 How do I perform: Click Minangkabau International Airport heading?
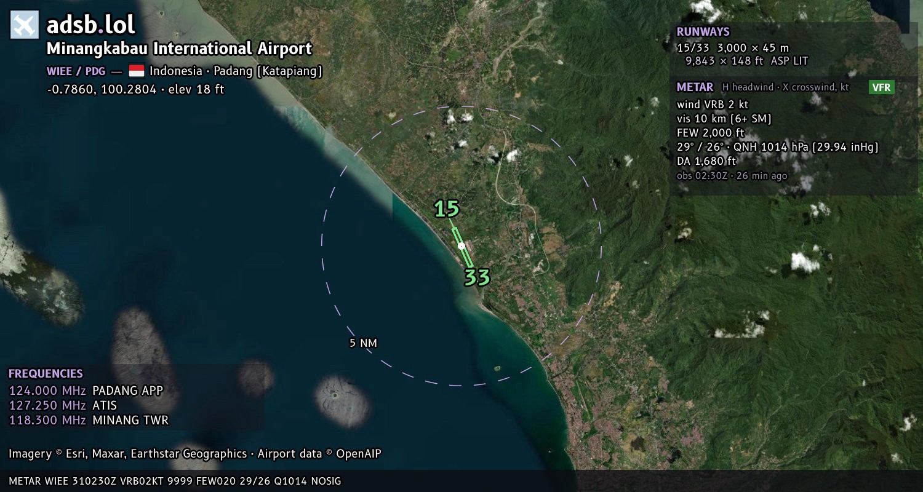[x=180, y=49]
